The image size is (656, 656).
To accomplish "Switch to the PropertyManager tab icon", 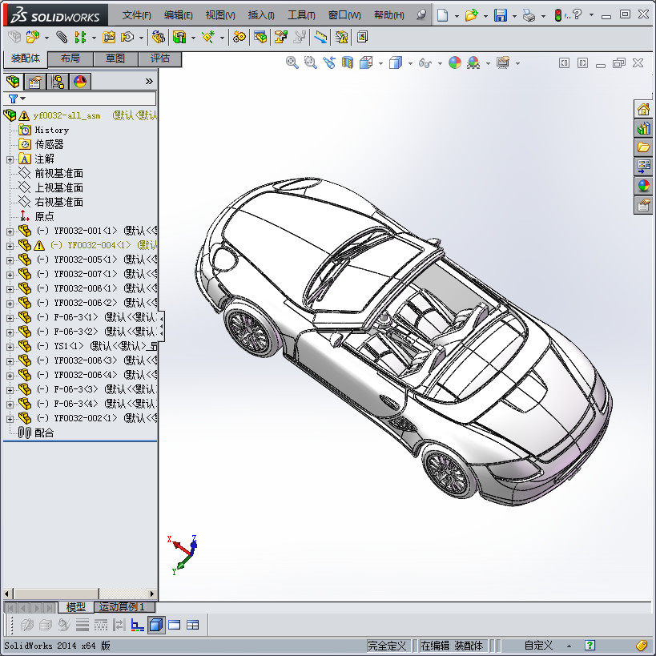I will click(x=34, y=82).
